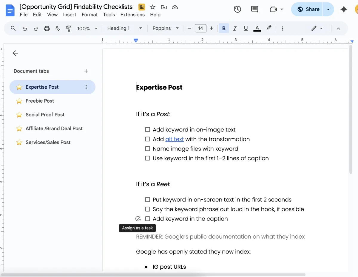Add a new document tab

click(86, 71)
